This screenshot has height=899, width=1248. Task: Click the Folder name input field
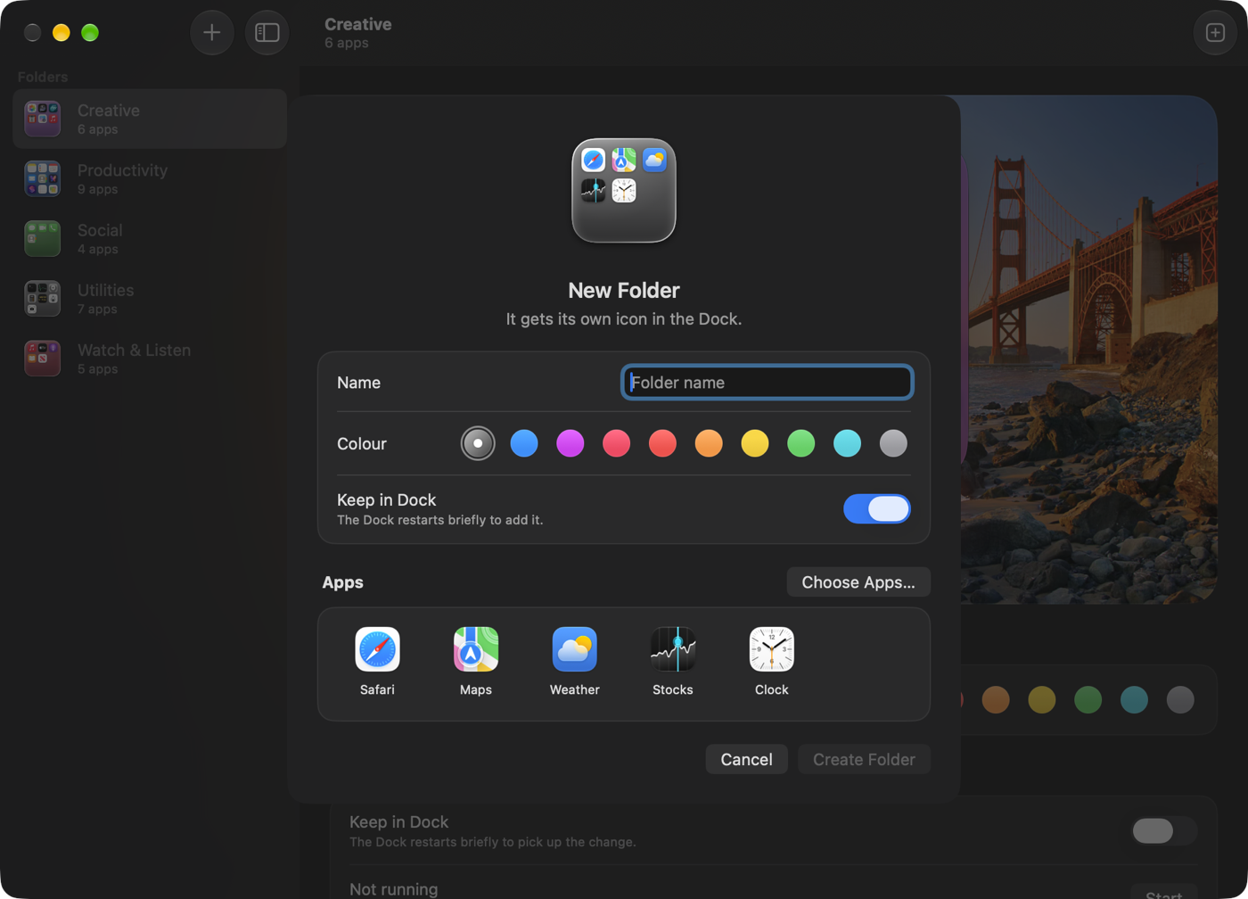(768, 383)
